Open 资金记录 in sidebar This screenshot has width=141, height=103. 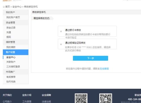tap(11, 28)
